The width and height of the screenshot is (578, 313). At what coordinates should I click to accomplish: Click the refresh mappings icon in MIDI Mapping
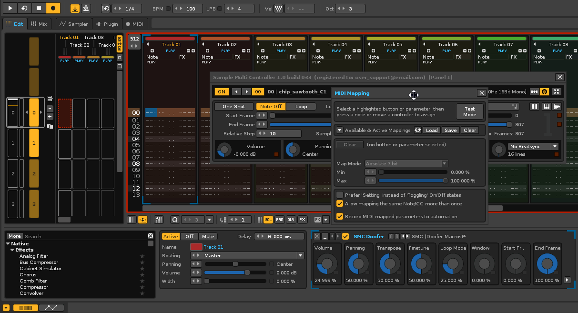click(x=417, y=130)
